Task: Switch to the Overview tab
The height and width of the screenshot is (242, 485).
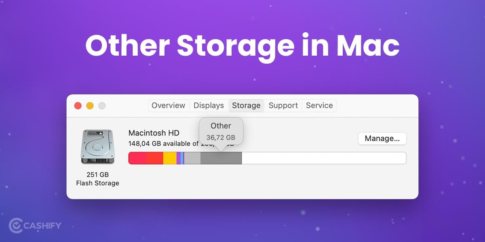Action: click(168, 105)
